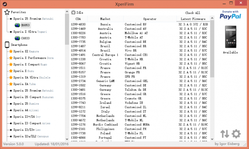The image size is (249, 149).
Task: Click the star next to Xperia X Compact
Action: pos(11,64)
